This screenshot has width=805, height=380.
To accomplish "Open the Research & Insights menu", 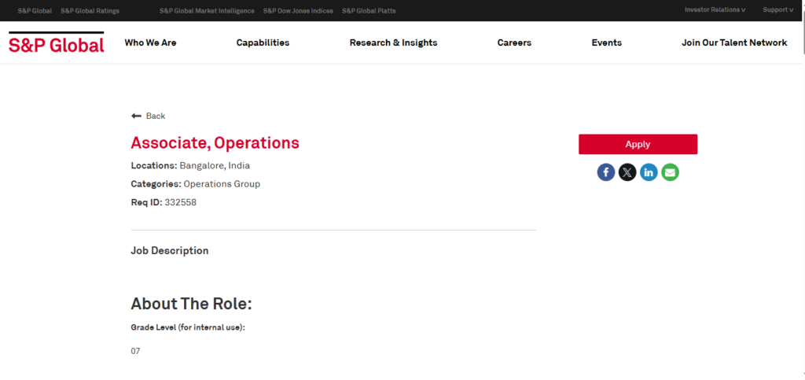I will 393,42.
